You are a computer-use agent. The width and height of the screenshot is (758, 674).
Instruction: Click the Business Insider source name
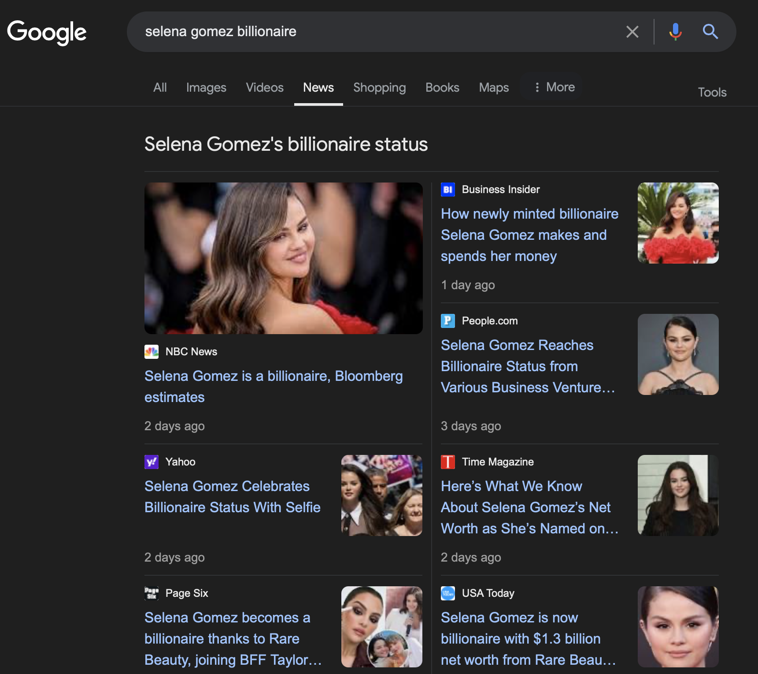pos(501,190)
